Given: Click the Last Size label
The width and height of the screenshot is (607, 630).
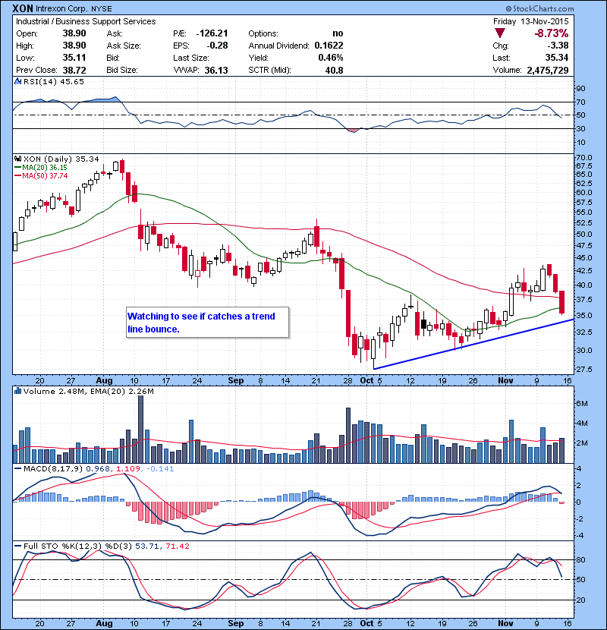Looking at the screenshot, I should tap(191, 58).
